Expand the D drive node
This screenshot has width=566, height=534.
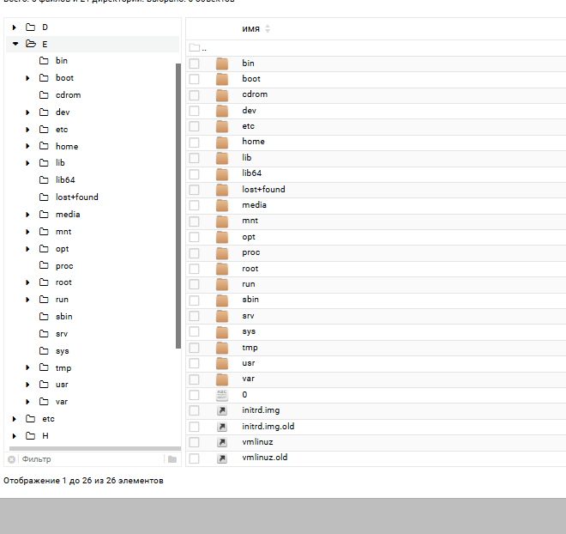[15, 27]
